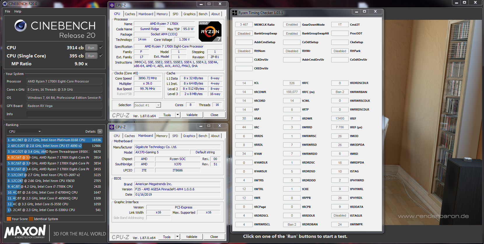Click the Cinebench logo sphere
This screenshot has width=484, height=244.
click(x=21, y=26)
